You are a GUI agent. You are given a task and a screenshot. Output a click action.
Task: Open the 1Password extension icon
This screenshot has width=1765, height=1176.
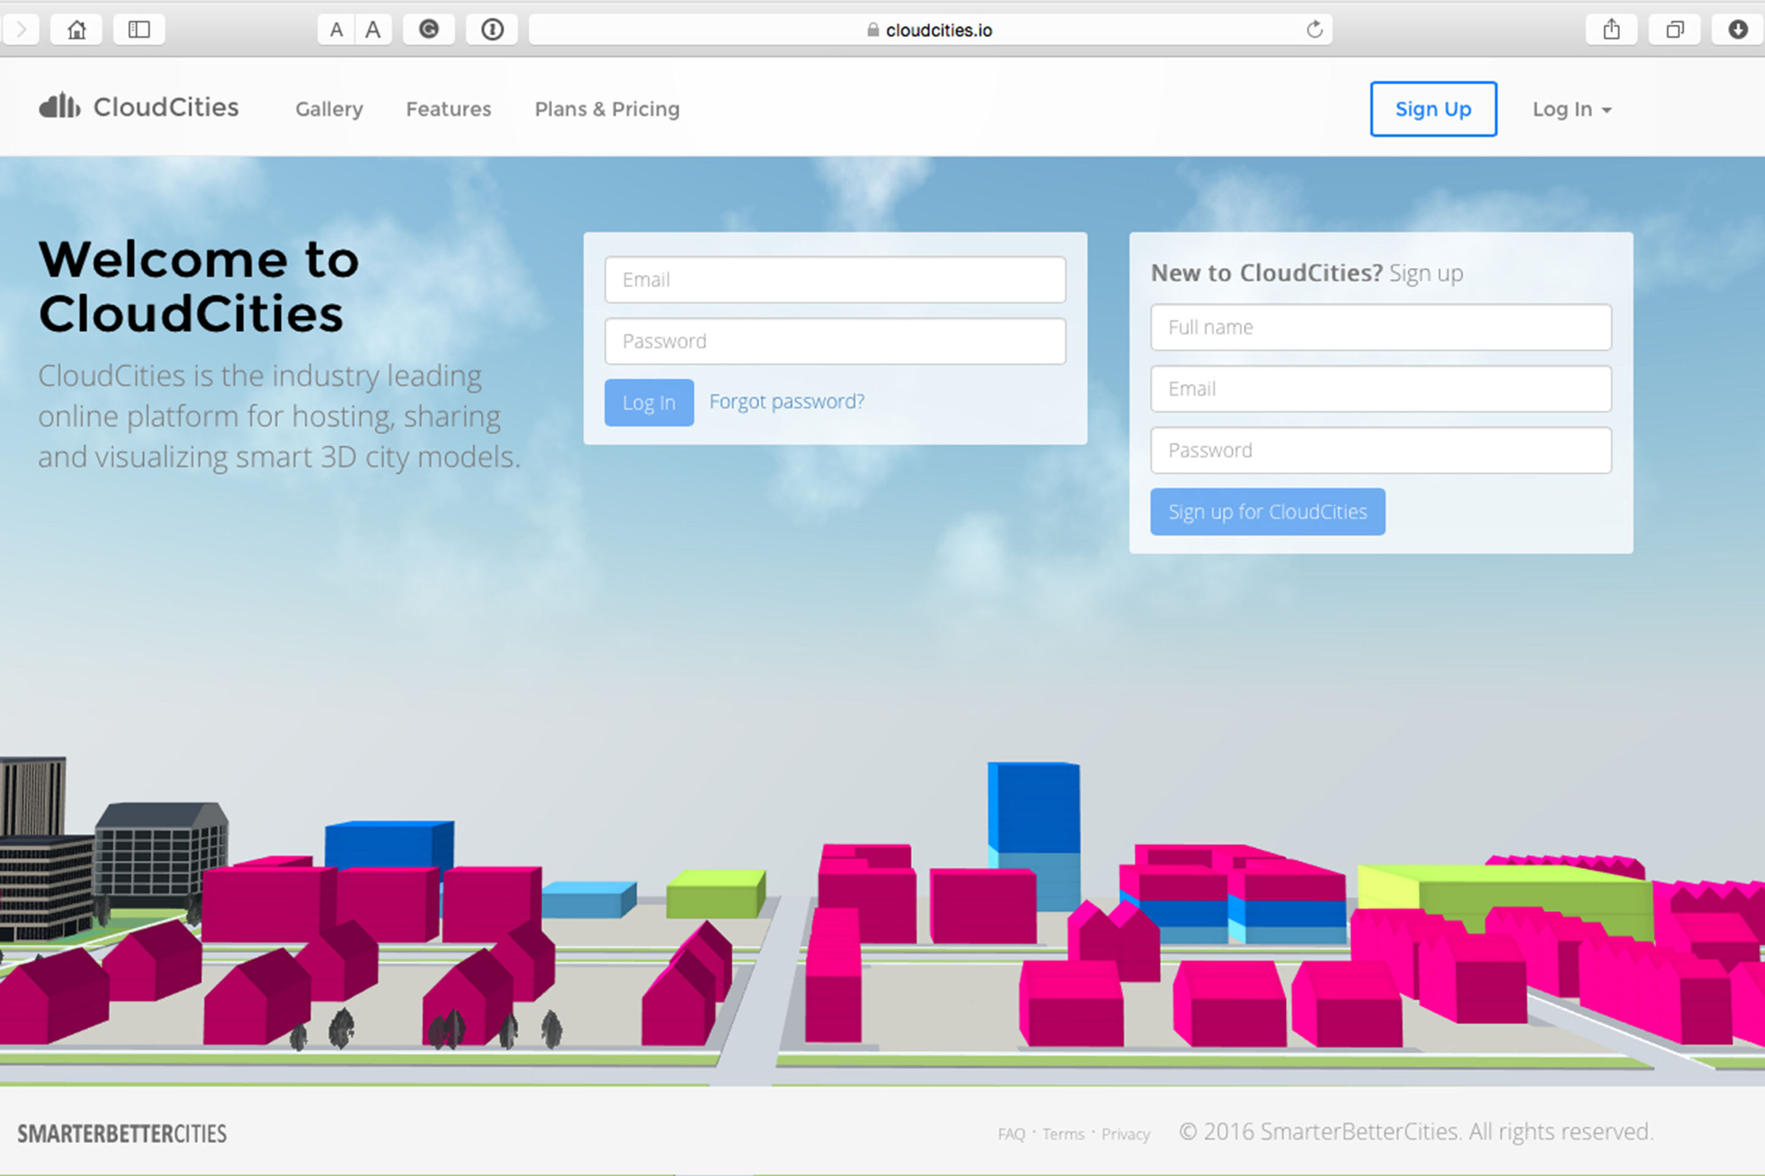click(x=492, y=29)
